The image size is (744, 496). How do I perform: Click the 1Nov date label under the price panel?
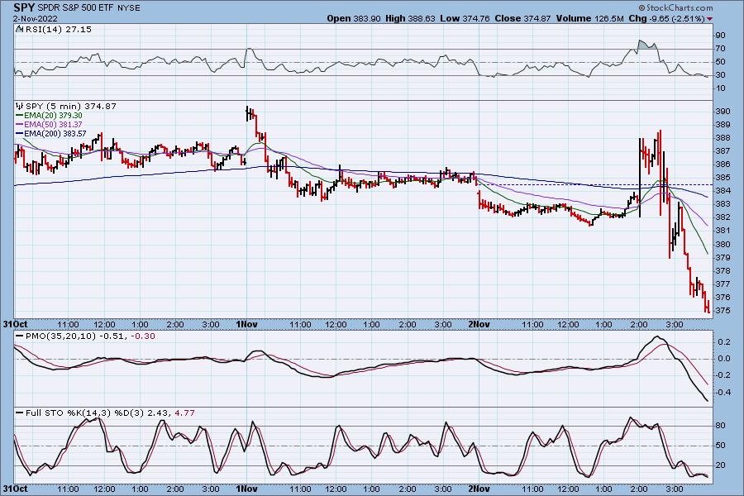click(246, 324)
